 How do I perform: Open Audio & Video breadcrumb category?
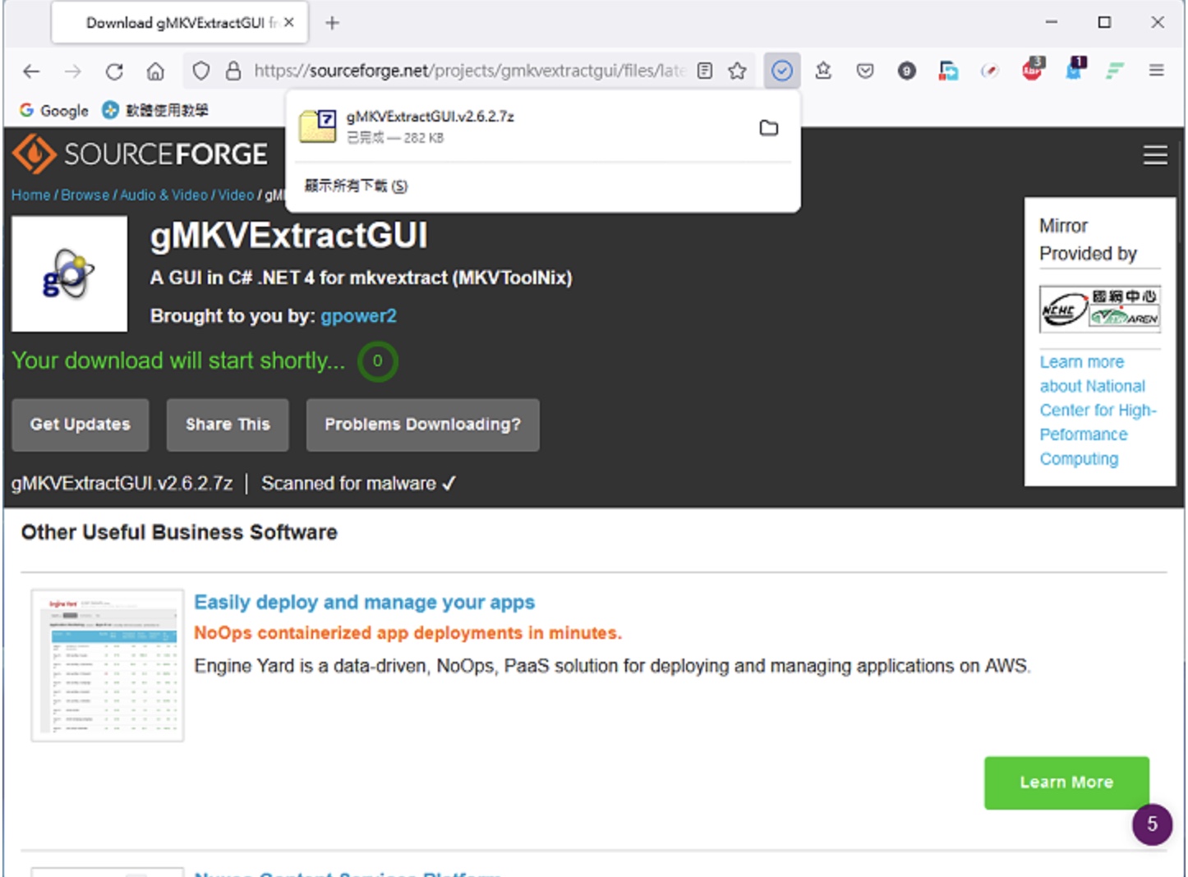(163, 195)
